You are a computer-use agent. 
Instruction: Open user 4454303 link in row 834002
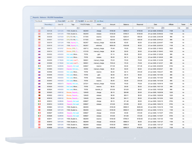(60, 54)
